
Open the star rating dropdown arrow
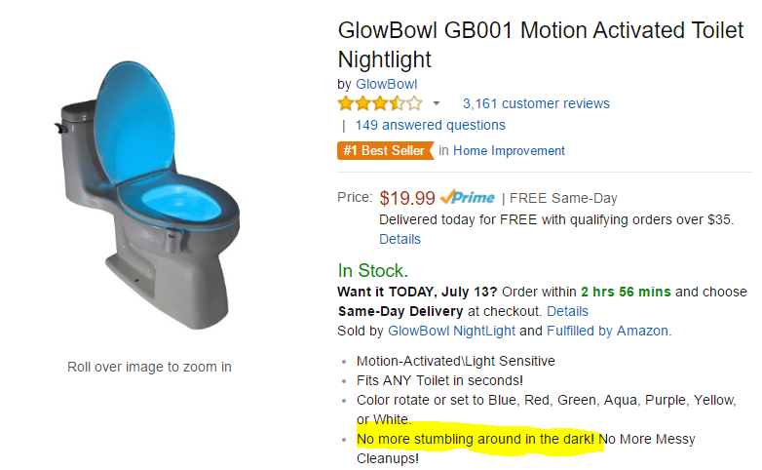(x=437, y=103)
